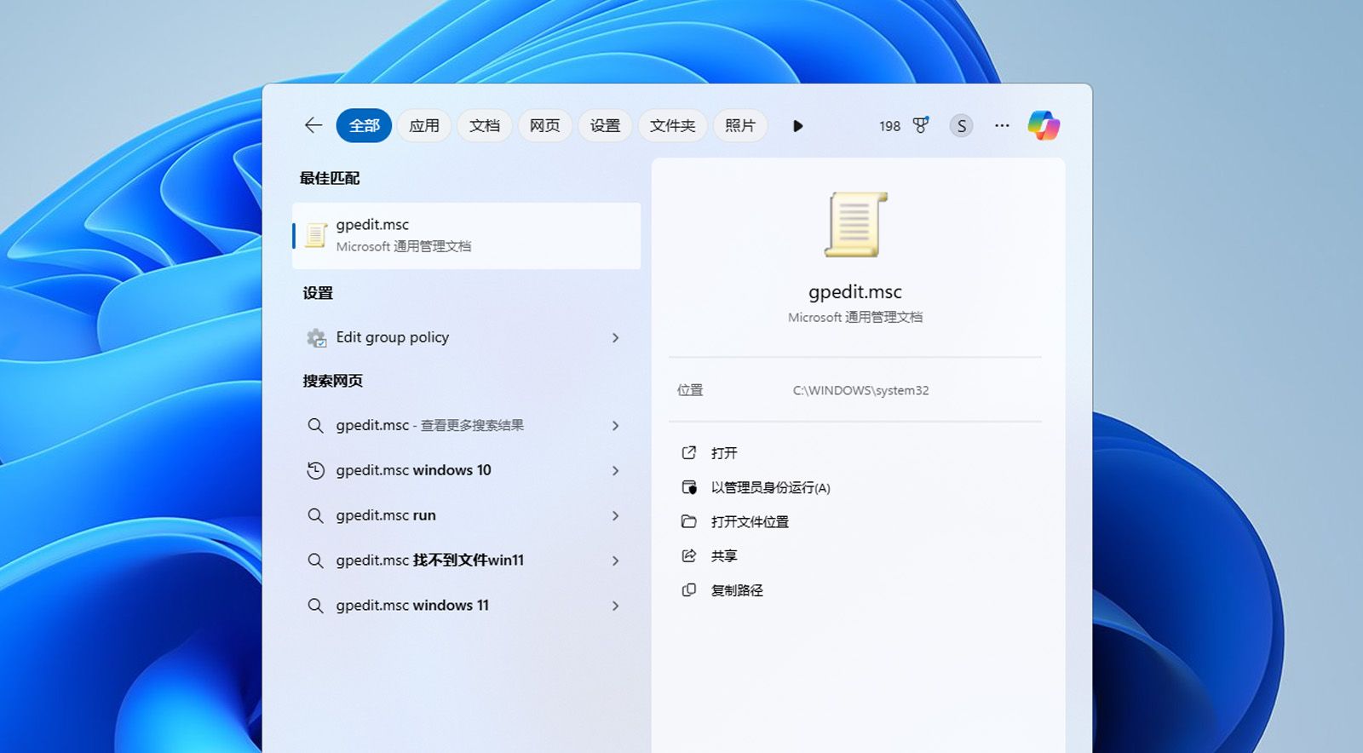This screenshot has width=1363, height=753.
Task: Click gpedit.msc file icon in best match
Action: coord(316,235)
